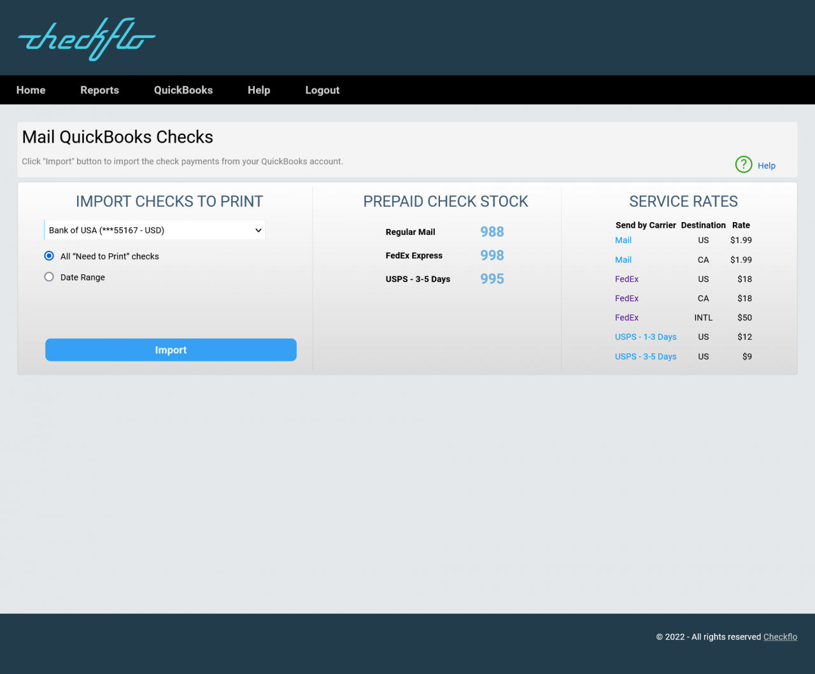Open the QuickBooks menu item
Image resolution: width=815 pixels, height=674 pixels.
[183, 90]
